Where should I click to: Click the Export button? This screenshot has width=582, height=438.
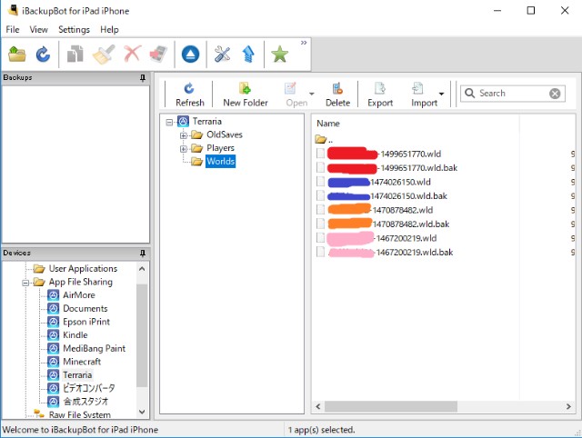[380, 95]
